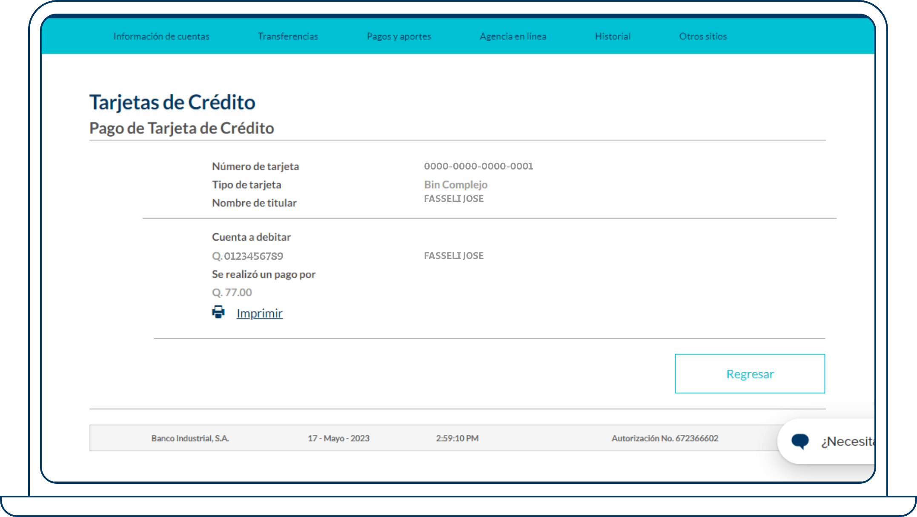Click the Tipo de tarjeta label
917x517 pixels.
coord(246,185)
